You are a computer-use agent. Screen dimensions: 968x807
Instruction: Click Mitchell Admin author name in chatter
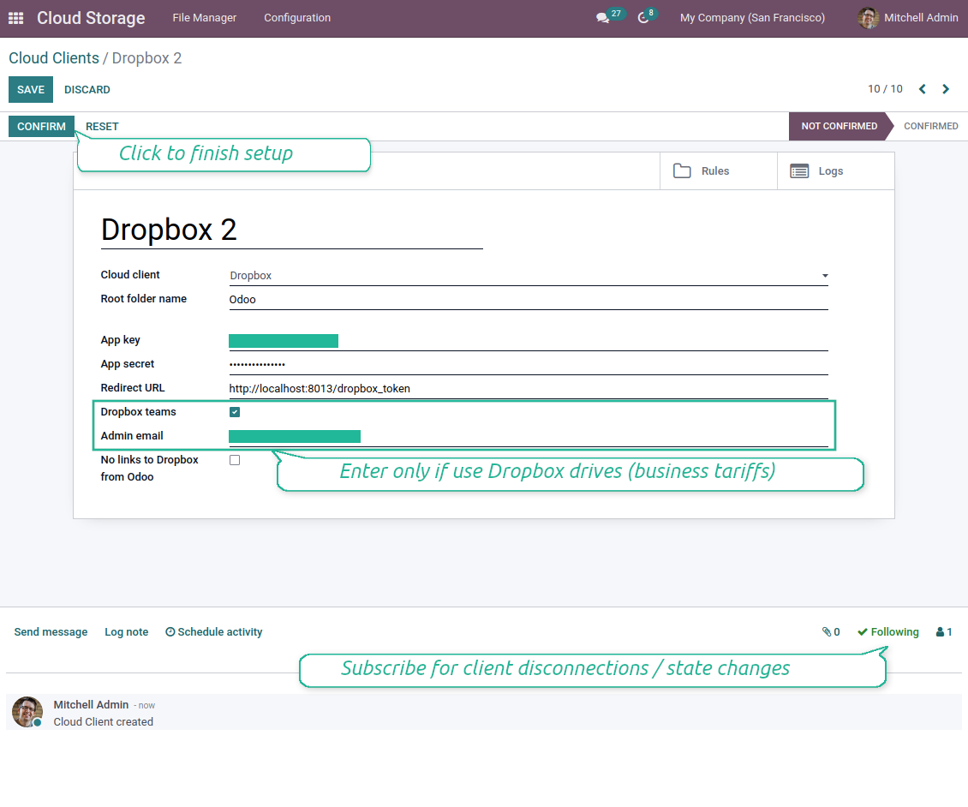click(x=91, y=704)
